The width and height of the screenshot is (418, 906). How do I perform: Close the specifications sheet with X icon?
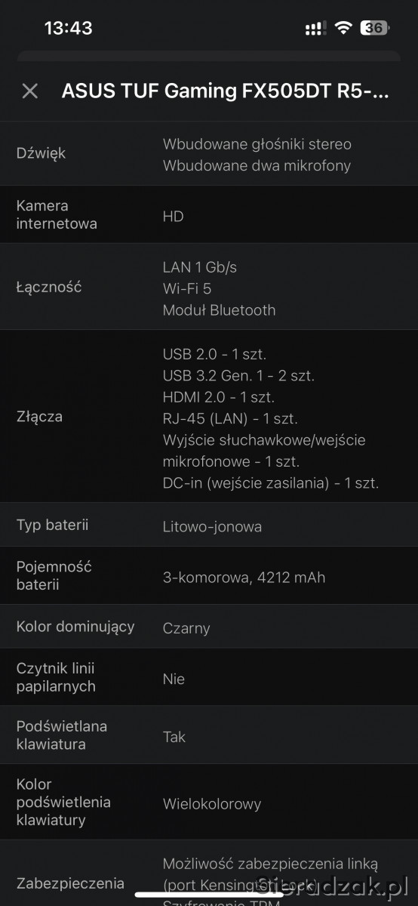tap(30, 91)
